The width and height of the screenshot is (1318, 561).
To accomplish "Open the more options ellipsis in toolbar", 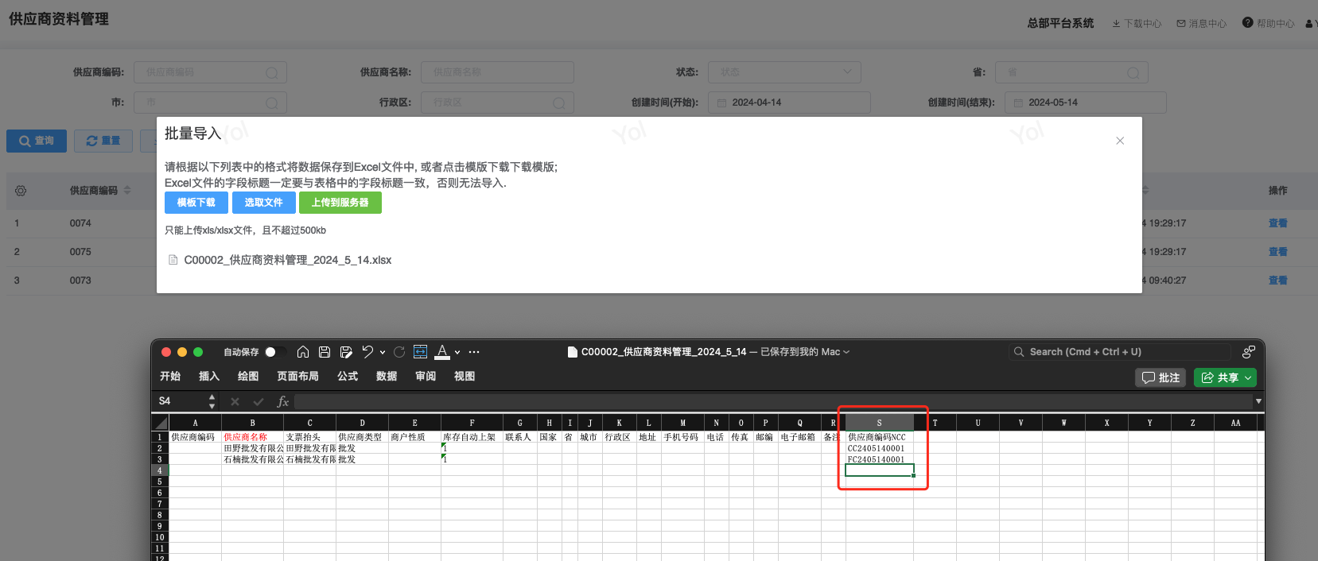I will (474, 352).
